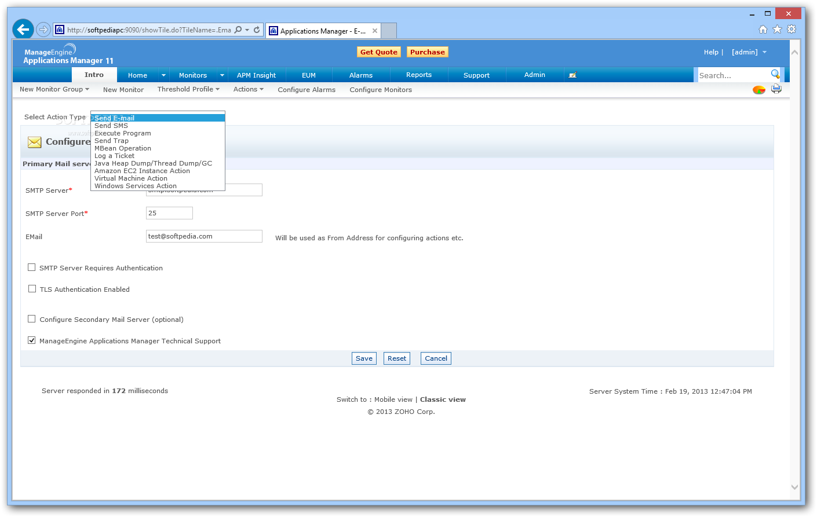
Task: Open the address bar history dropdown arrow
Action: click(247, 30)
